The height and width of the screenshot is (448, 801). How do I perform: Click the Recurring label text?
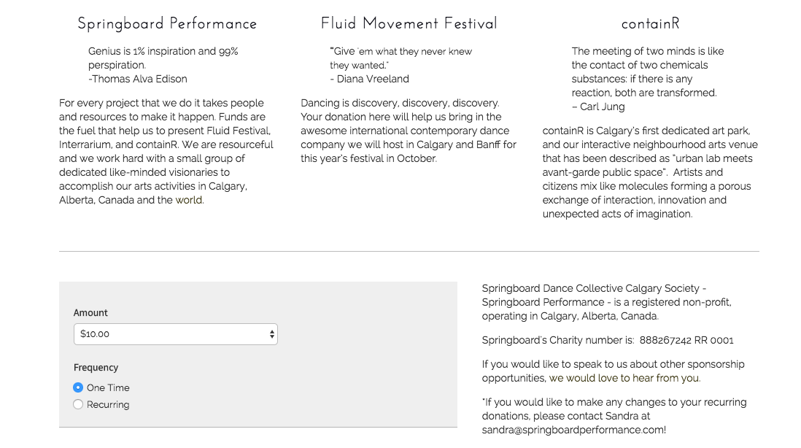(x=108, y=404)
